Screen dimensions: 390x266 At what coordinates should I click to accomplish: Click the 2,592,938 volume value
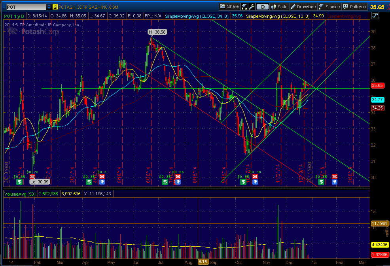[x=49, y=194]
